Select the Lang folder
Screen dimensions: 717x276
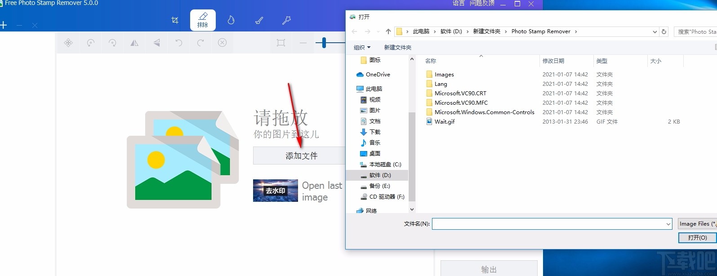(x=441, y=84)
